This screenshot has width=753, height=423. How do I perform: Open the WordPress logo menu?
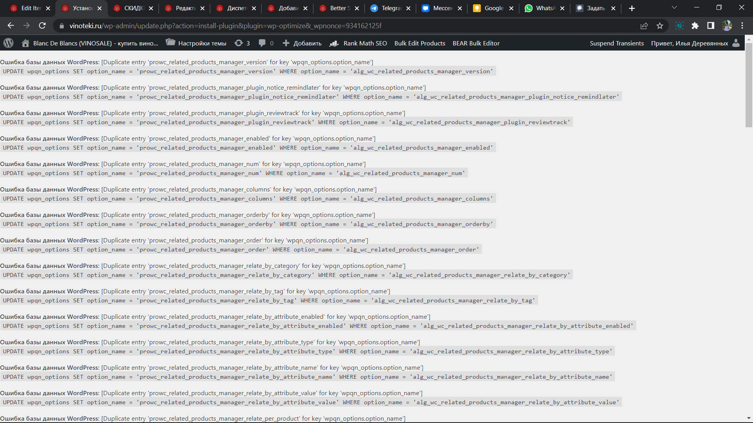click(x=8, y=43)
